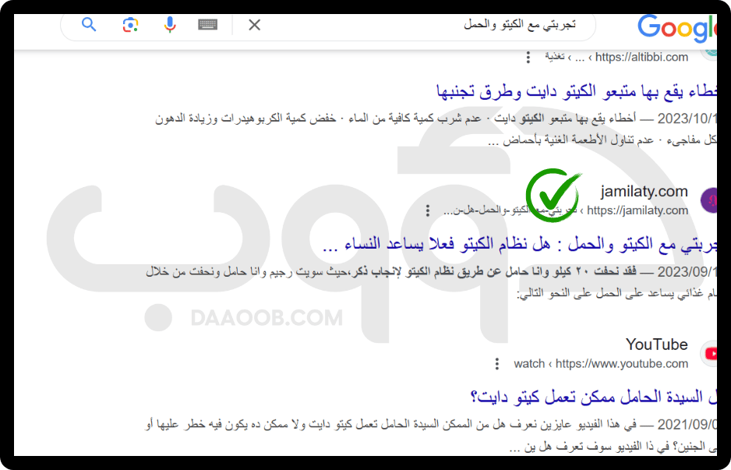
Task: Click the blue magnifier search icon
Action: (89, 25)
